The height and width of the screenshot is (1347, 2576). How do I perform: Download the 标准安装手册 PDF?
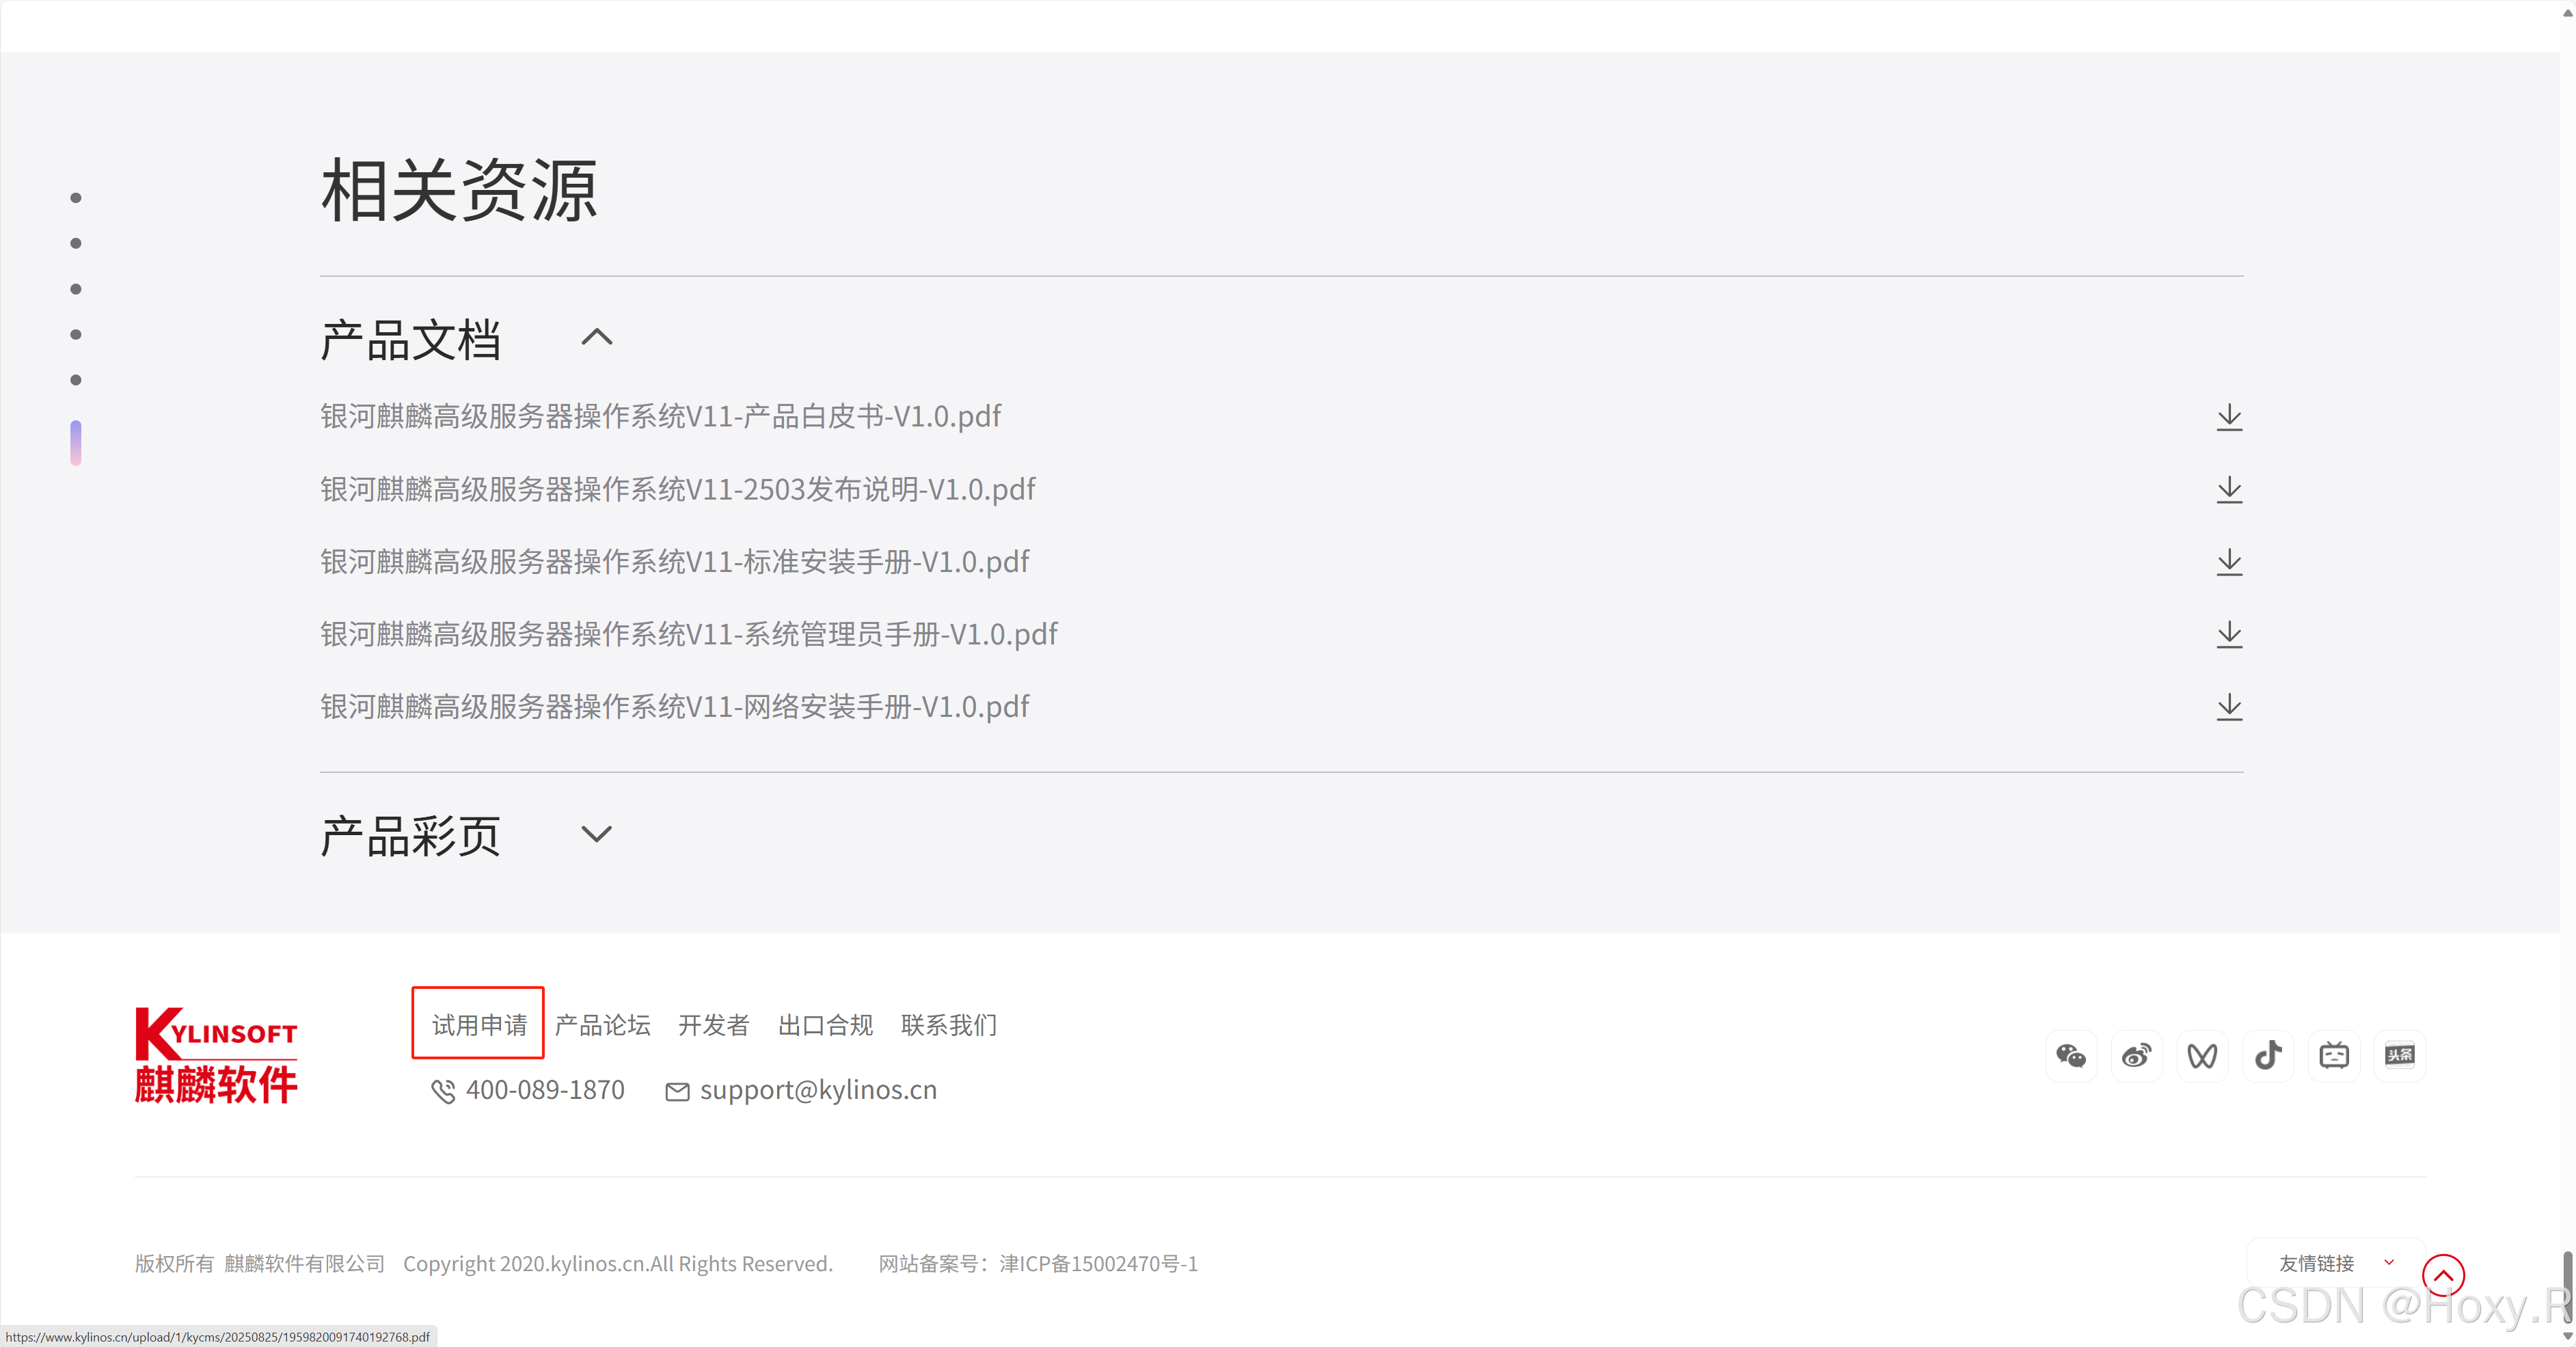coord(2229,562)
